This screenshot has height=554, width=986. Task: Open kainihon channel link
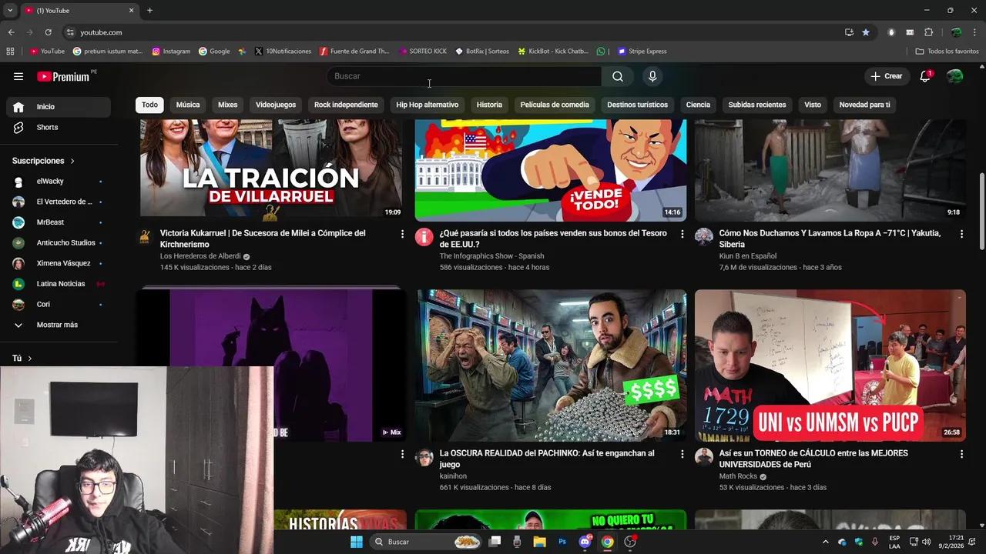pos(454,476)
